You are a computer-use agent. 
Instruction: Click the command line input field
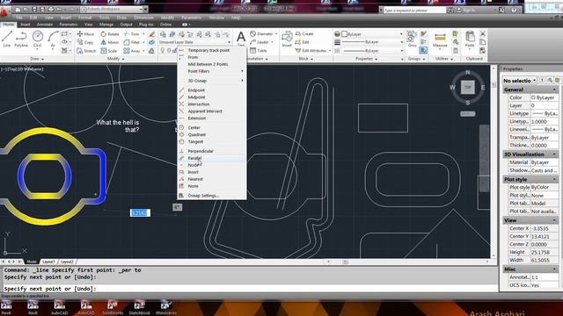[250, 289]
